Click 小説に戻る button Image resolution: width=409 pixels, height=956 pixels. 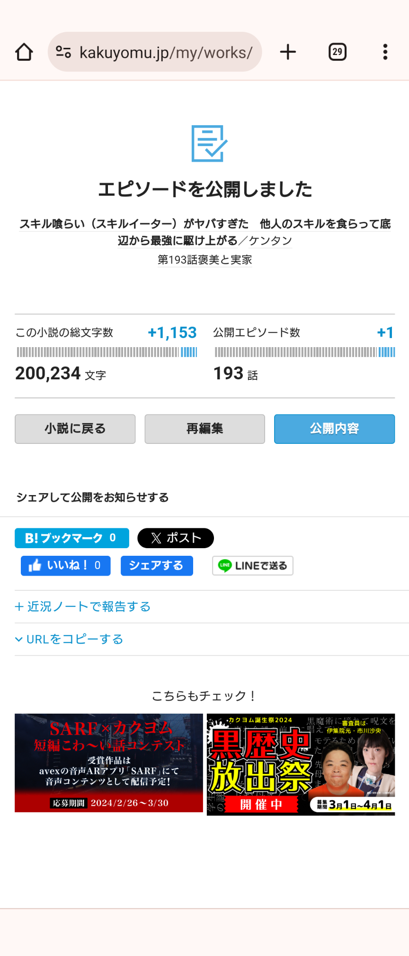(x=75, y=429)
